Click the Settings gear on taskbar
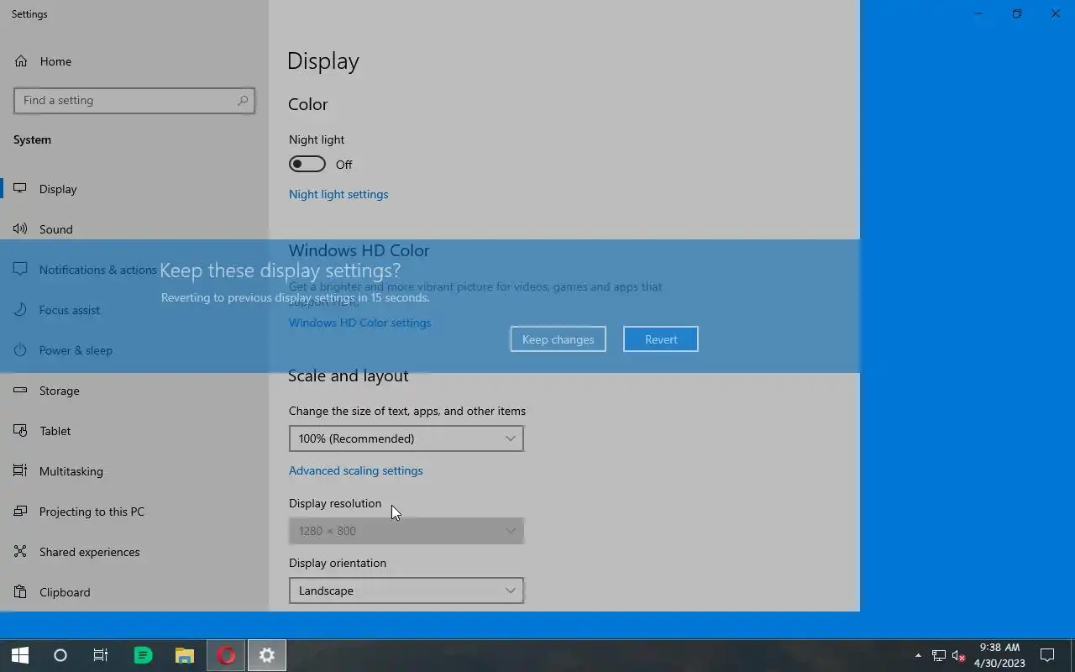The width and height of the screenshot is (1075, 672). click(267, 655)
